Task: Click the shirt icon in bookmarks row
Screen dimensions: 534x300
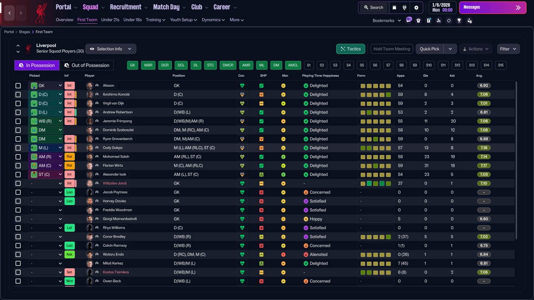Action: point(418,20)
